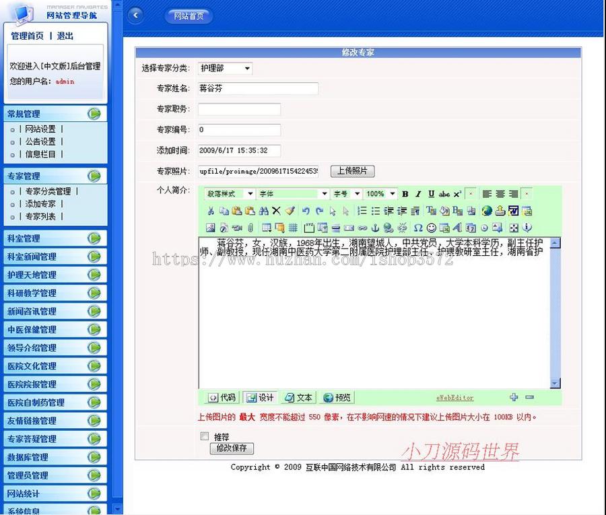Insert numbered list
The image size is (606, 515).
tap(362, 211)
